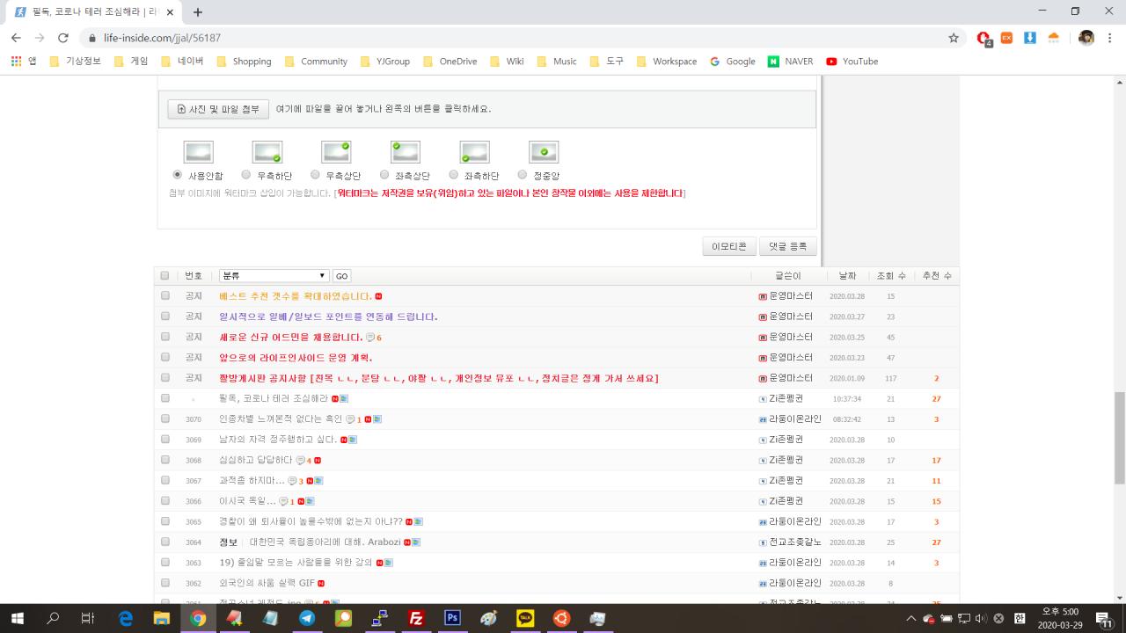The width and height of the screenshot is (1126, 633).
Task: Click the 사진 및 파일 첨부 button
Action: click(218, 109)
